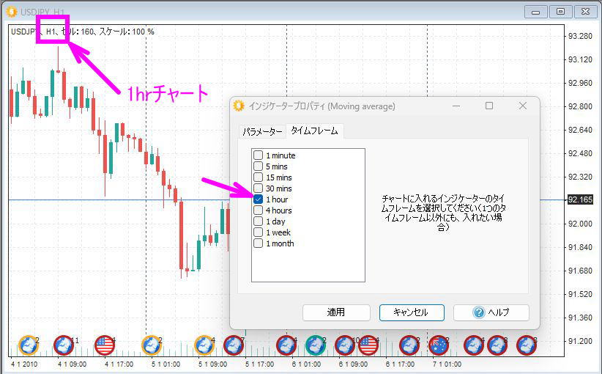Click the question mark icon on the help button

pos(479,312)
